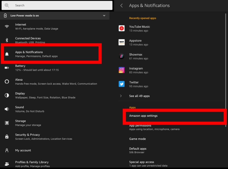Open Amazon app settings
The width and height of the screenshot is (228, 169).
pyautogui.click(x=175, y=117)
